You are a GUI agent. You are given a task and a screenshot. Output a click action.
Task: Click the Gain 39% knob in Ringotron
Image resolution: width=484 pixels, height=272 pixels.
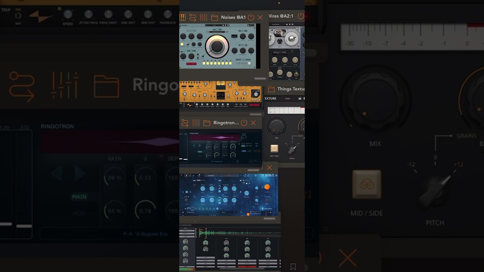click(209, 146)
